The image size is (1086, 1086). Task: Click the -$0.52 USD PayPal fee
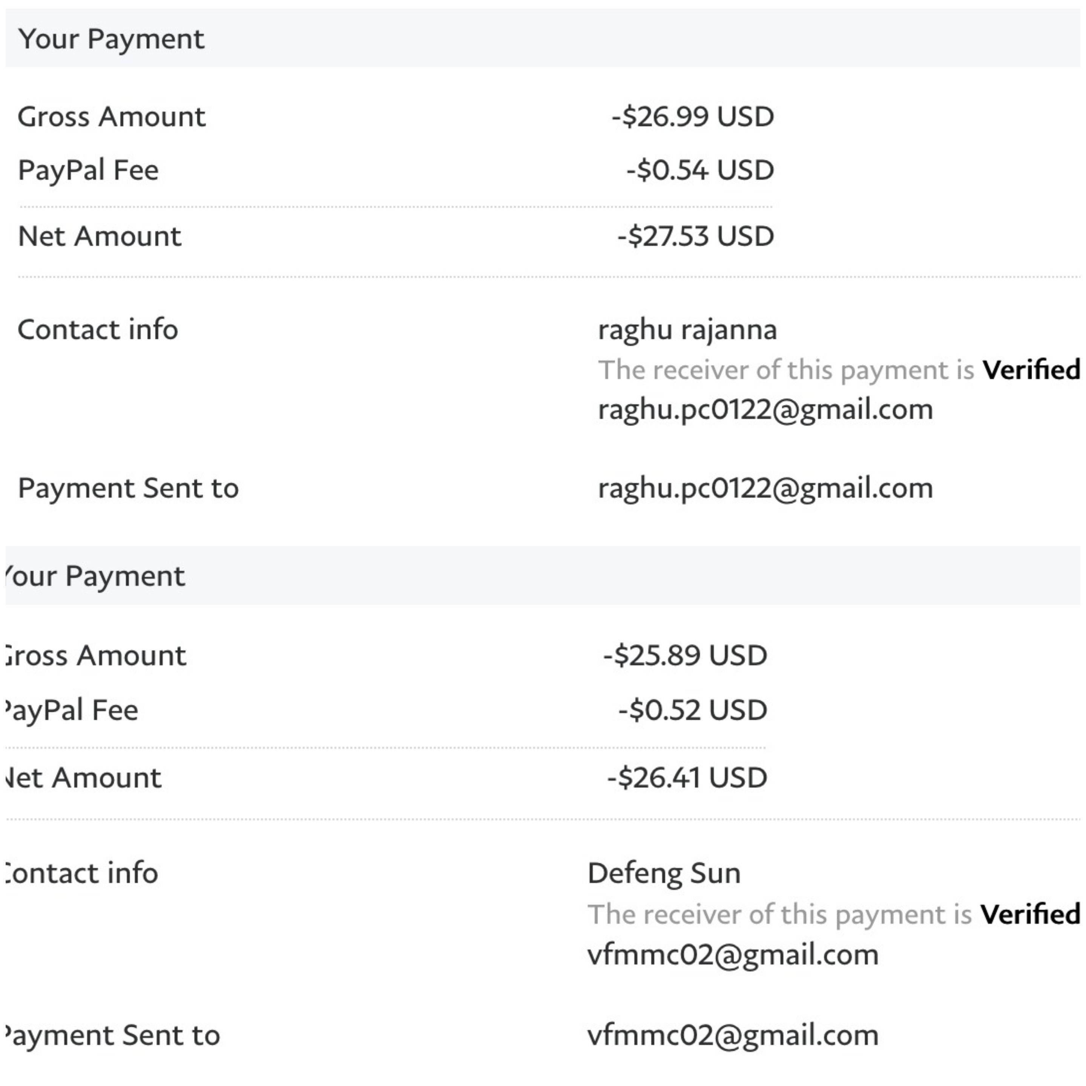693,710
